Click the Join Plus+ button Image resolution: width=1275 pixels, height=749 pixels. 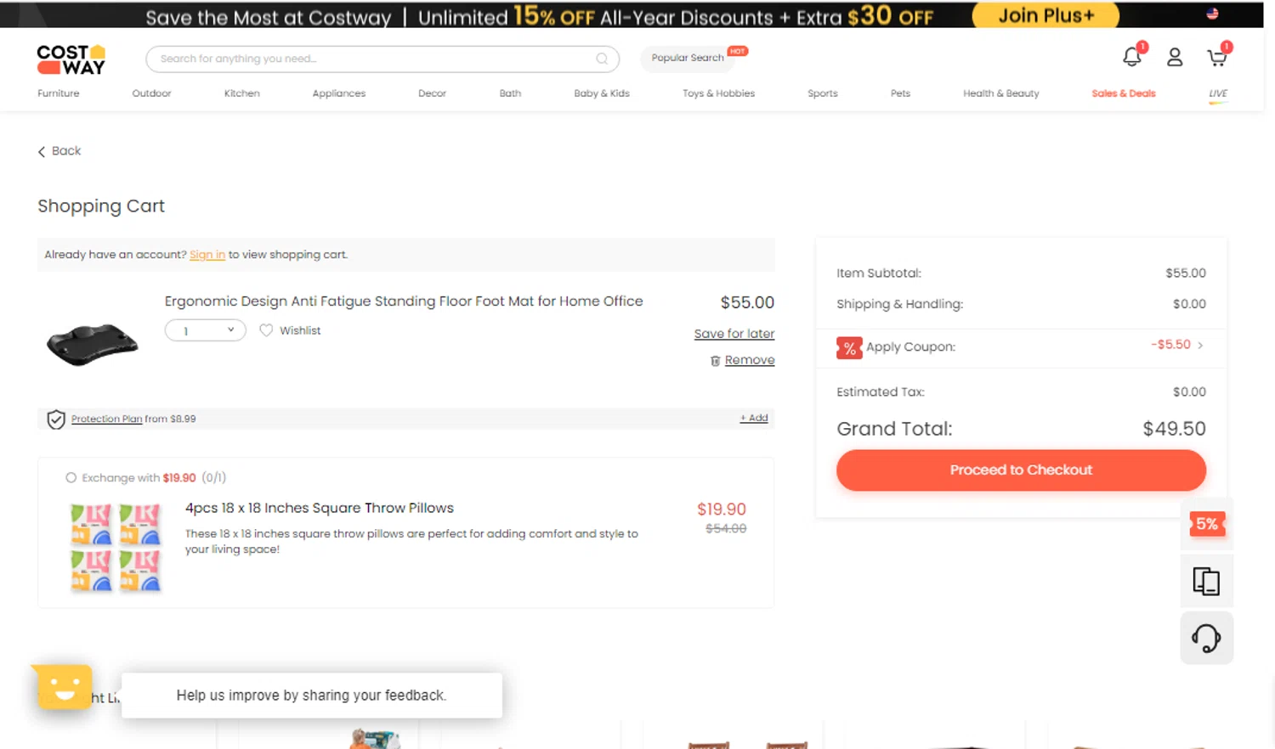pos(1045,15)
